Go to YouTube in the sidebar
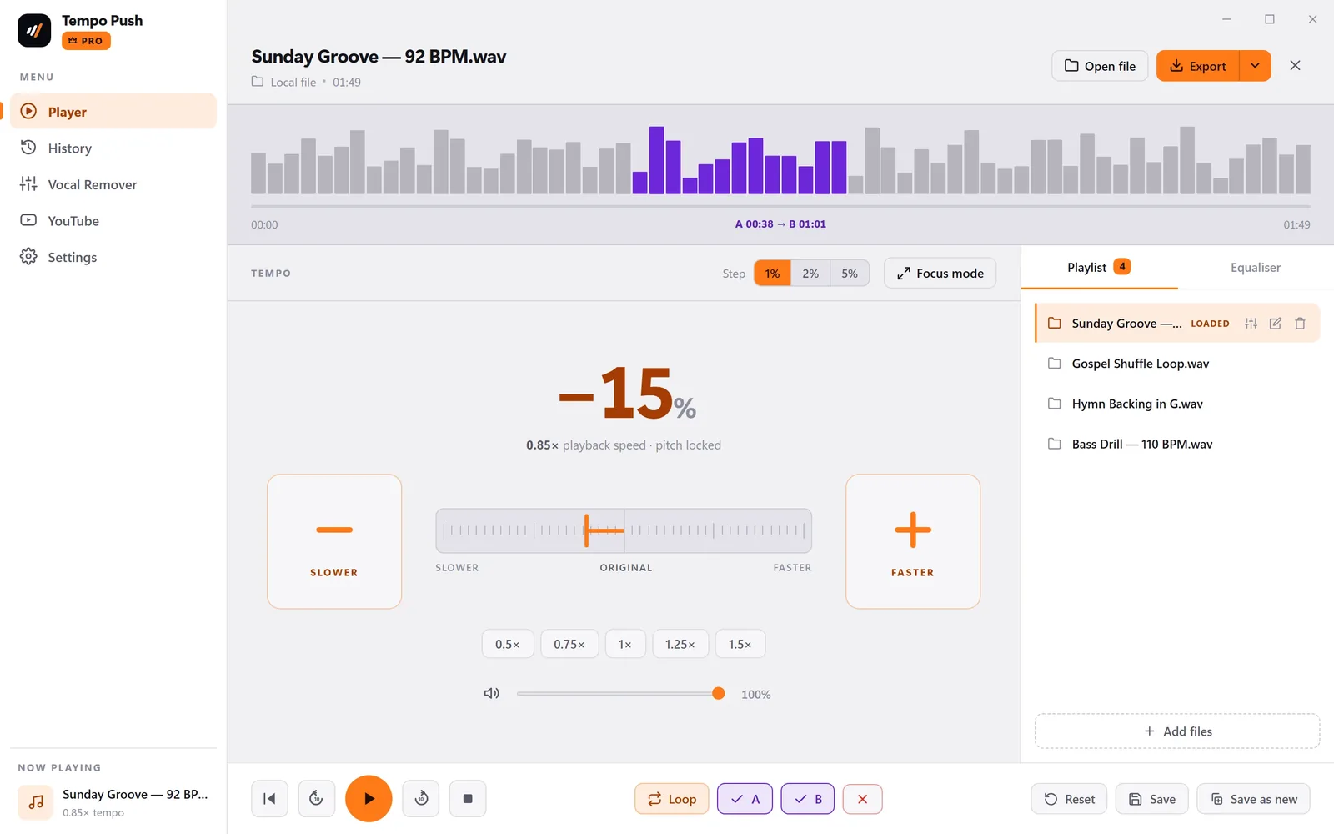 tap(113, 220)
